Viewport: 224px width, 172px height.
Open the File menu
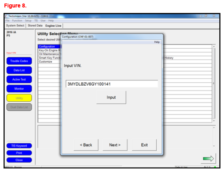click(7, 20)
